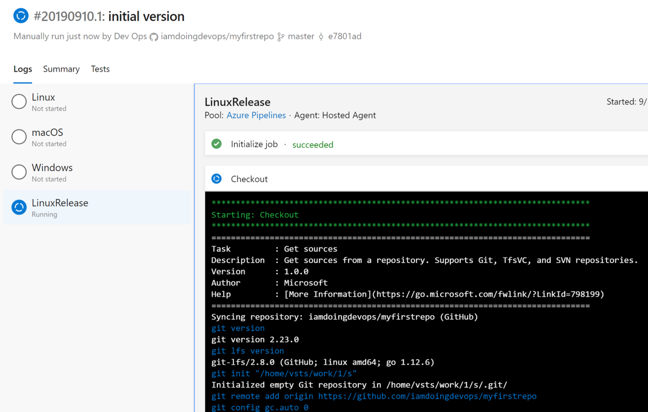Select the Logs tab
Image resolution: width=648 pixels, height=412 pixels.
[x=22, y=69]
